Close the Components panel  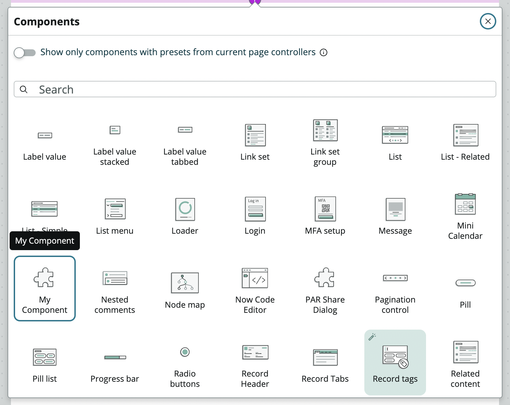[x=488, y=21]
